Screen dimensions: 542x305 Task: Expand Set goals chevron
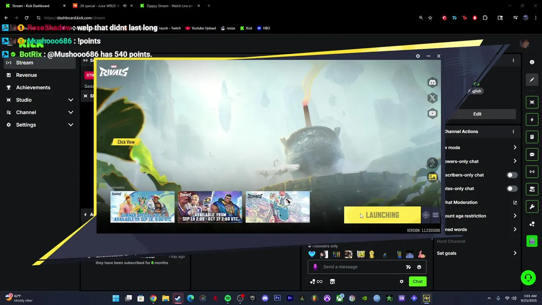coord(515,253)
